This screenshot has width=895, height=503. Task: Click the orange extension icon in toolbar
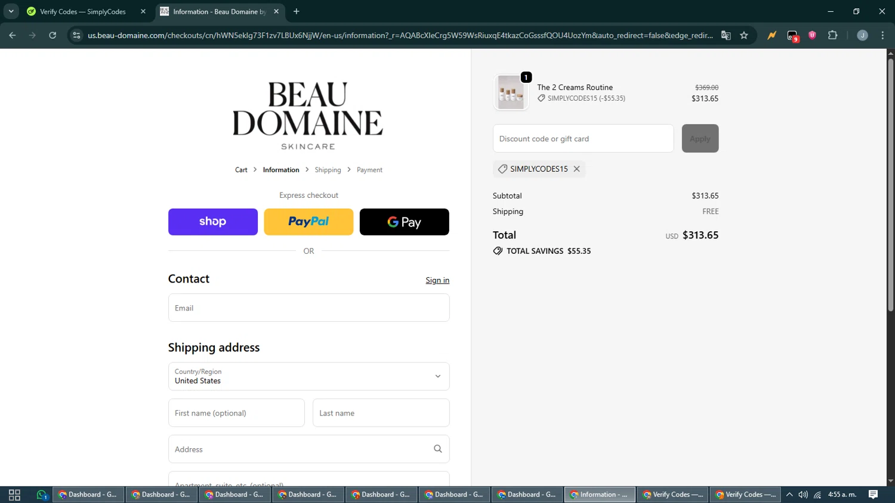point(772,36)
